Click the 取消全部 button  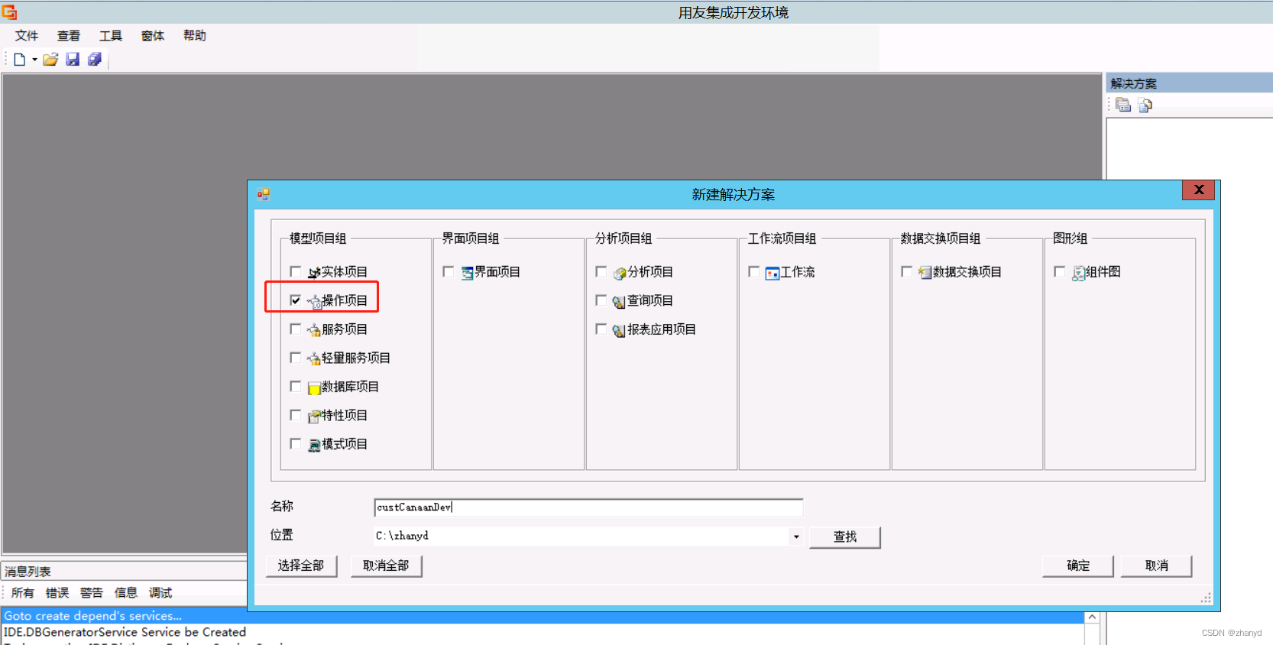tap(386, 566)
